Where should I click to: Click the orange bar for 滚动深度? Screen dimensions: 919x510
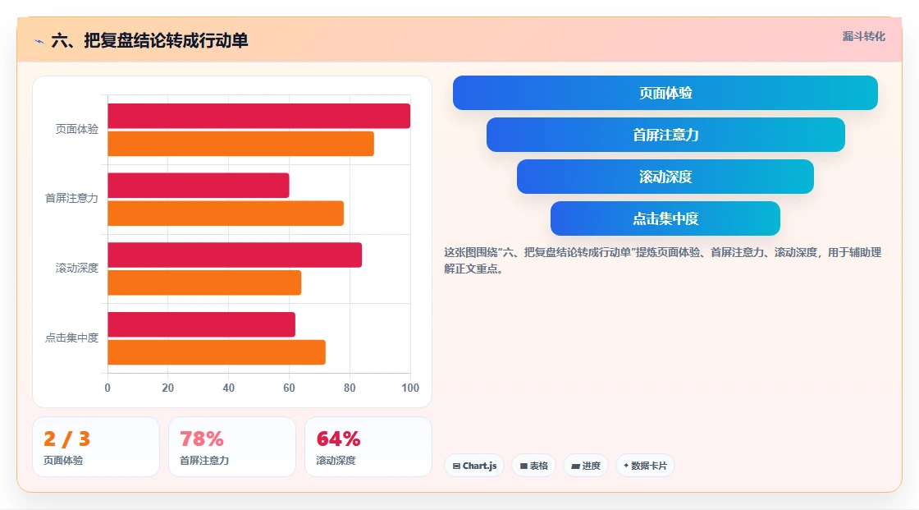pos(204,283)
